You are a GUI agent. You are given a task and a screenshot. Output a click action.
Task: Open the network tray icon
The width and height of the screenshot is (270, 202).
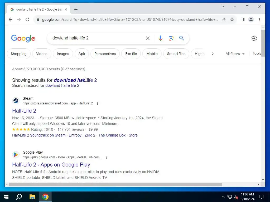click(x=230, y=197)
